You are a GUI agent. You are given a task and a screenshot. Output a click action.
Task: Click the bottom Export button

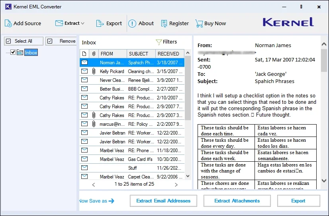[x=299, y=201]
